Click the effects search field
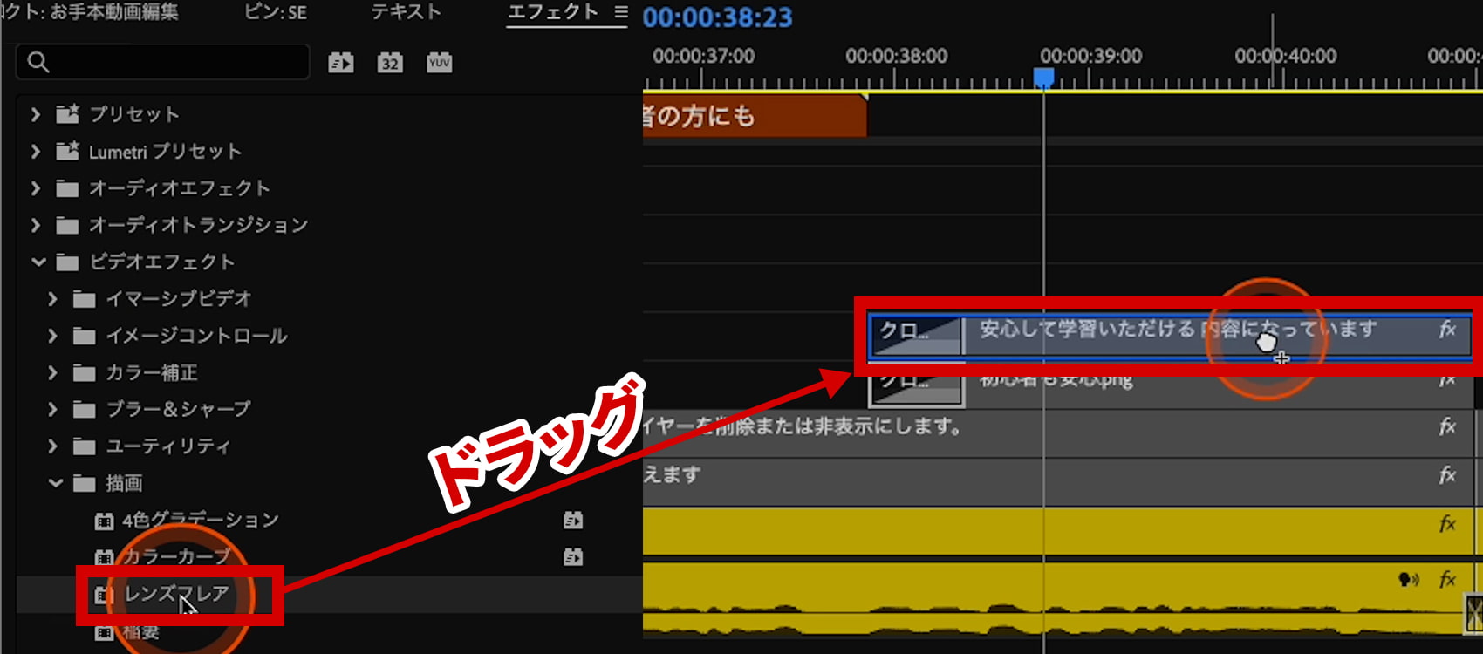Screen dimensions: 1483x654 point(163,62)
